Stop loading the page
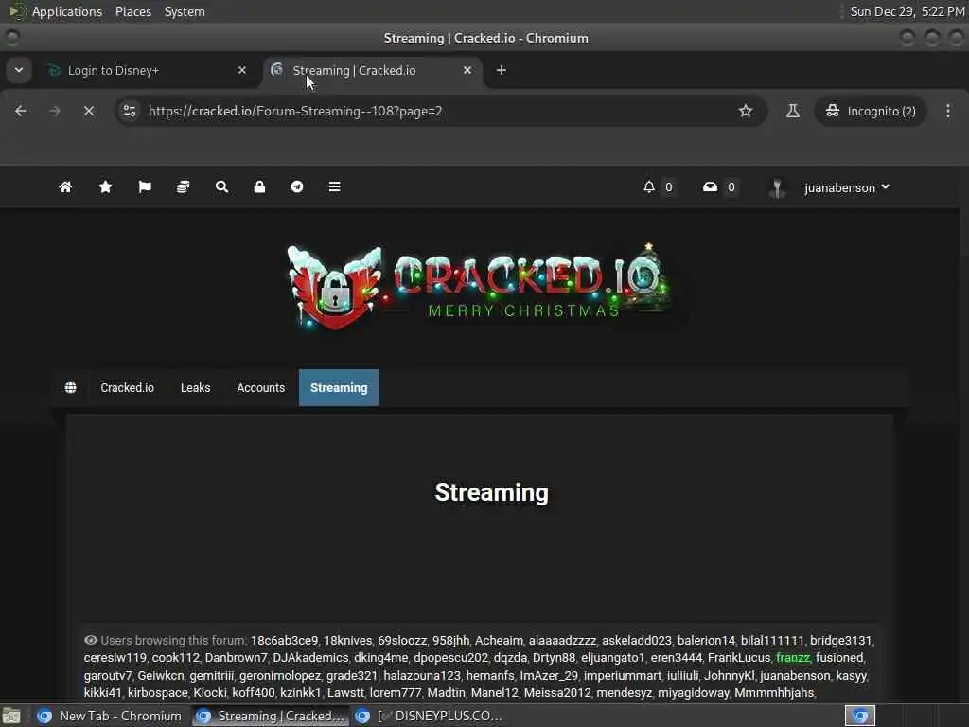Screen dimensions: 969x727 [x=89, y=111]
